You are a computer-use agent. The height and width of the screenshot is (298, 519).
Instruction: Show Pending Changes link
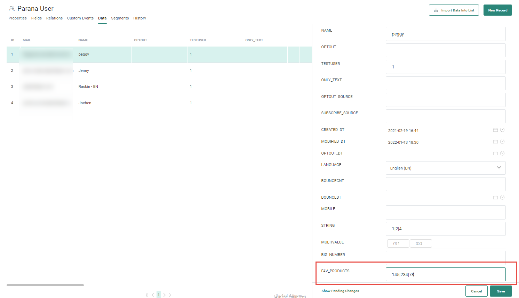[x=340, y=291]
